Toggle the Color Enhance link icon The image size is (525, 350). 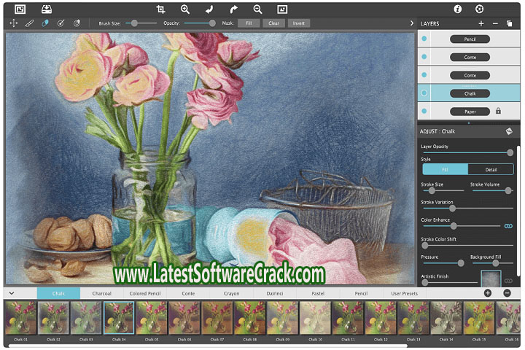point(508,226)
